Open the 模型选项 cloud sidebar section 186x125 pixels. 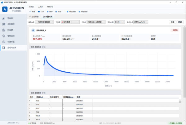(x=13, y=36)
